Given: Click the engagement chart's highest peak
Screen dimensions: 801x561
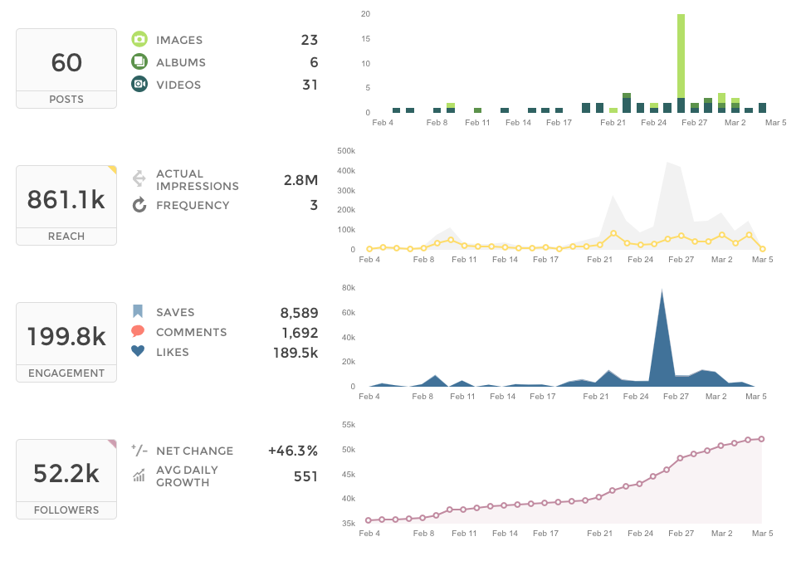Looking at the screenshot, I should click(x=662, y=290).
